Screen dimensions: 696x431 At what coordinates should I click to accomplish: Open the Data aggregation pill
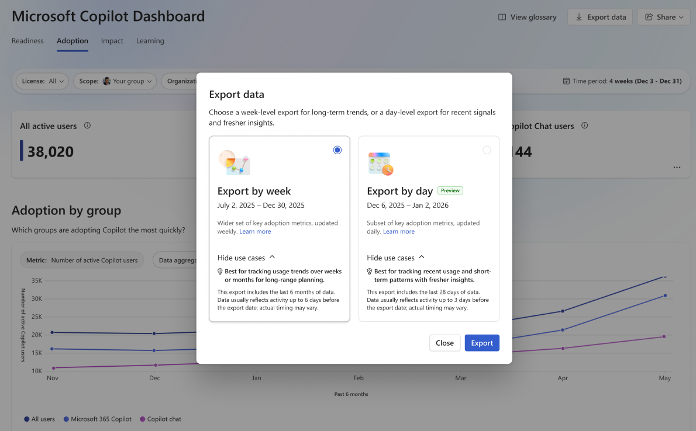point(175,260)
